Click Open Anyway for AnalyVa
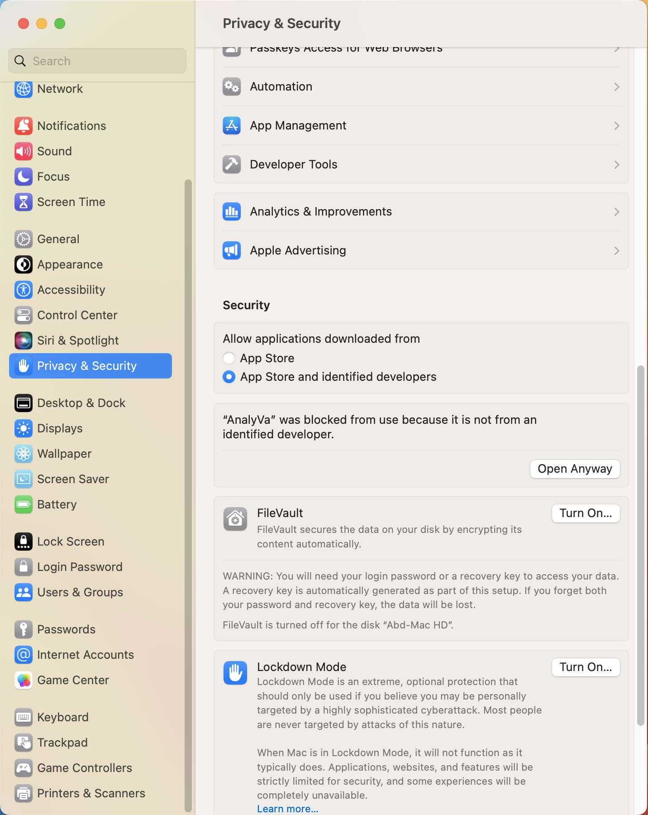Viewport: 648px width, 815px height. pyautogui.click(x=575, y=469)
